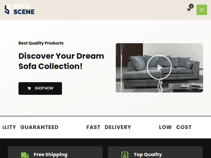This screenshot has width=211, height=158.
Task: Click the Fast Delivery marquee text
Action: coord(109,127)
